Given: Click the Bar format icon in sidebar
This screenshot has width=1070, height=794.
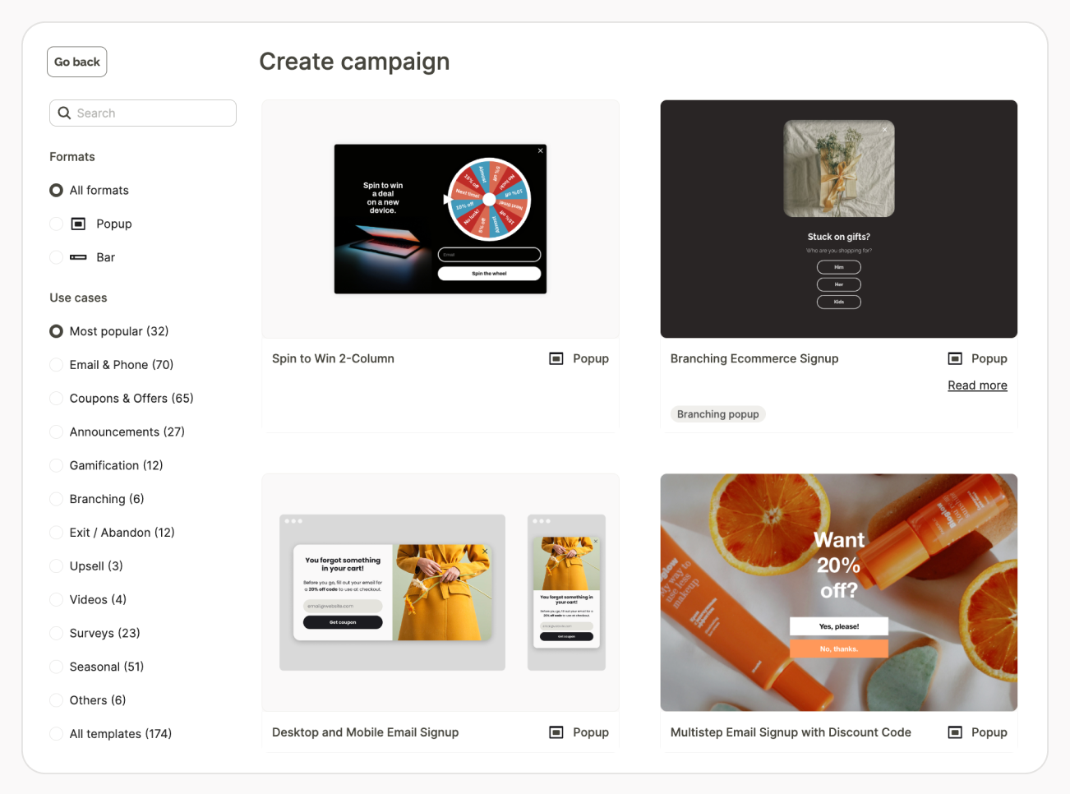Looking at the screenshot, I should [x=79, y=257].
